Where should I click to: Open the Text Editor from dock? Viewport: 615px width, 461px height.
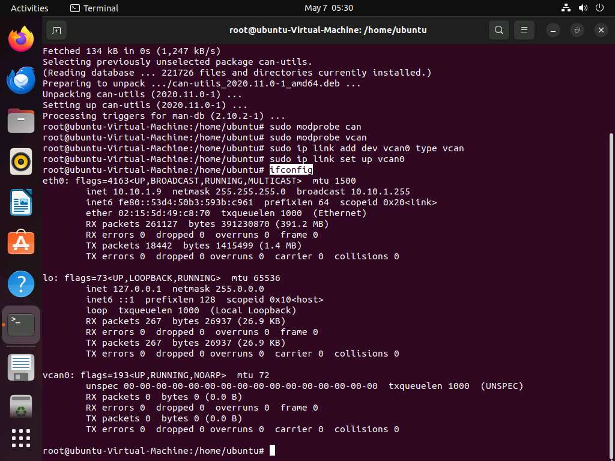coord(21,367)
